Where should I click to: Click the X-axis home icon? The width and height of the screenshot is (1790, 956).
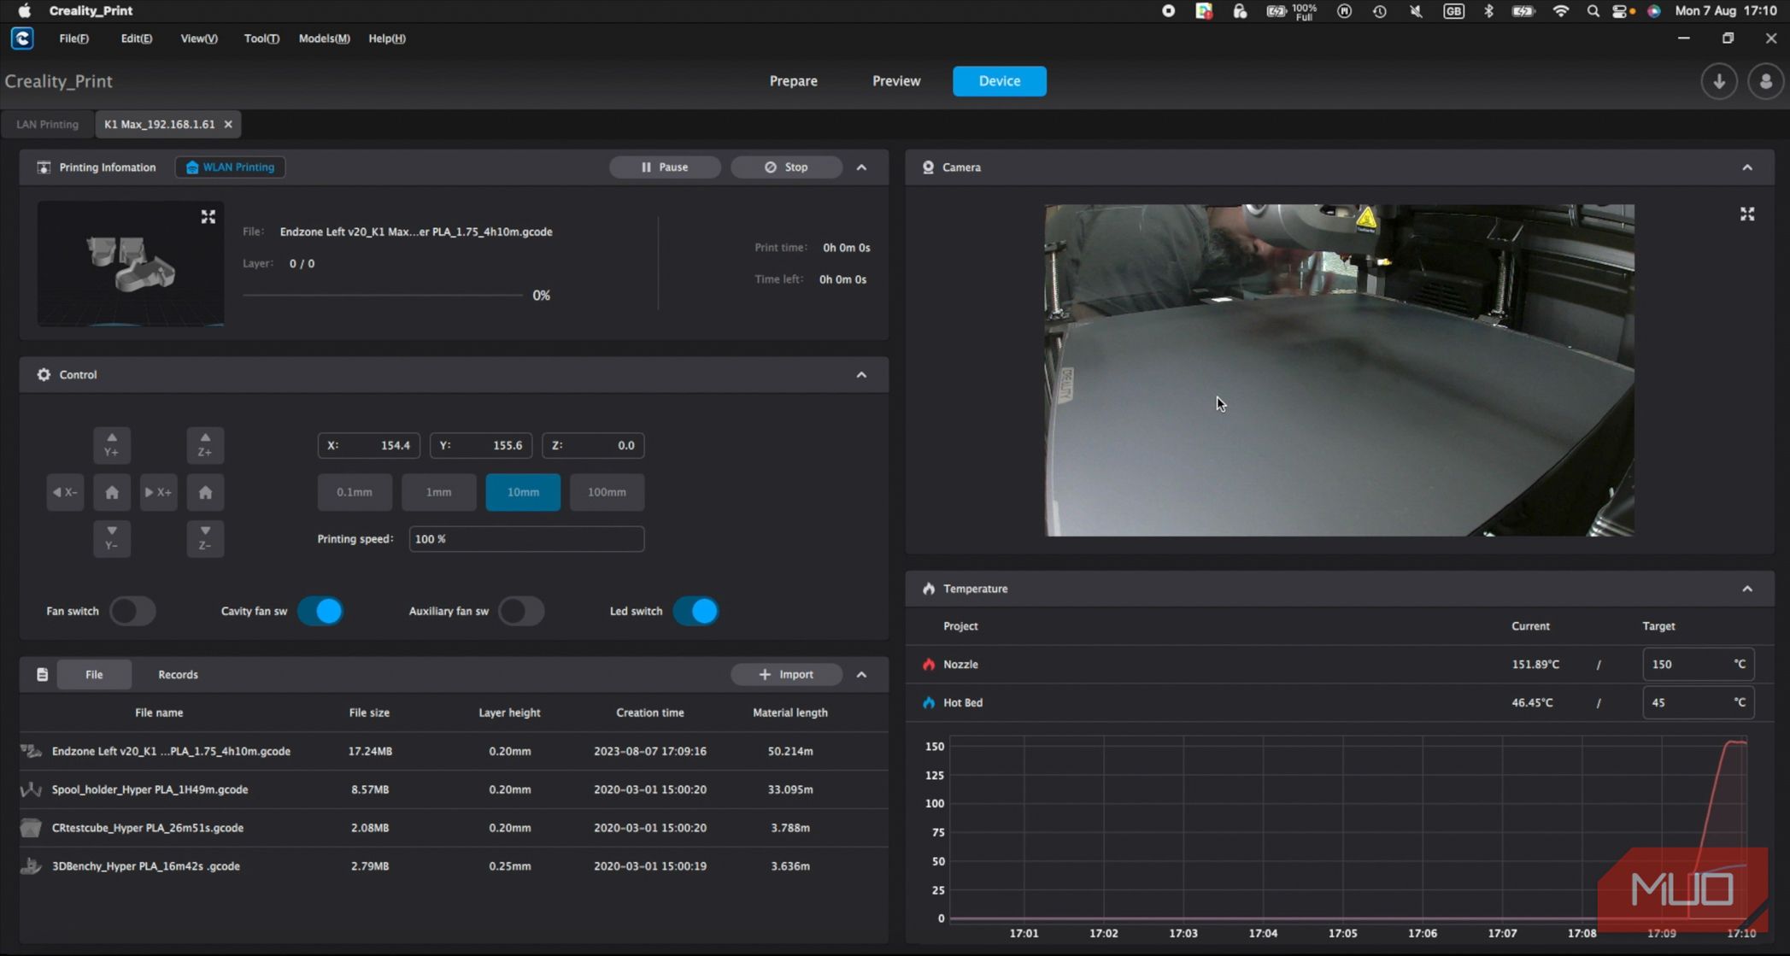pos(112,492)
